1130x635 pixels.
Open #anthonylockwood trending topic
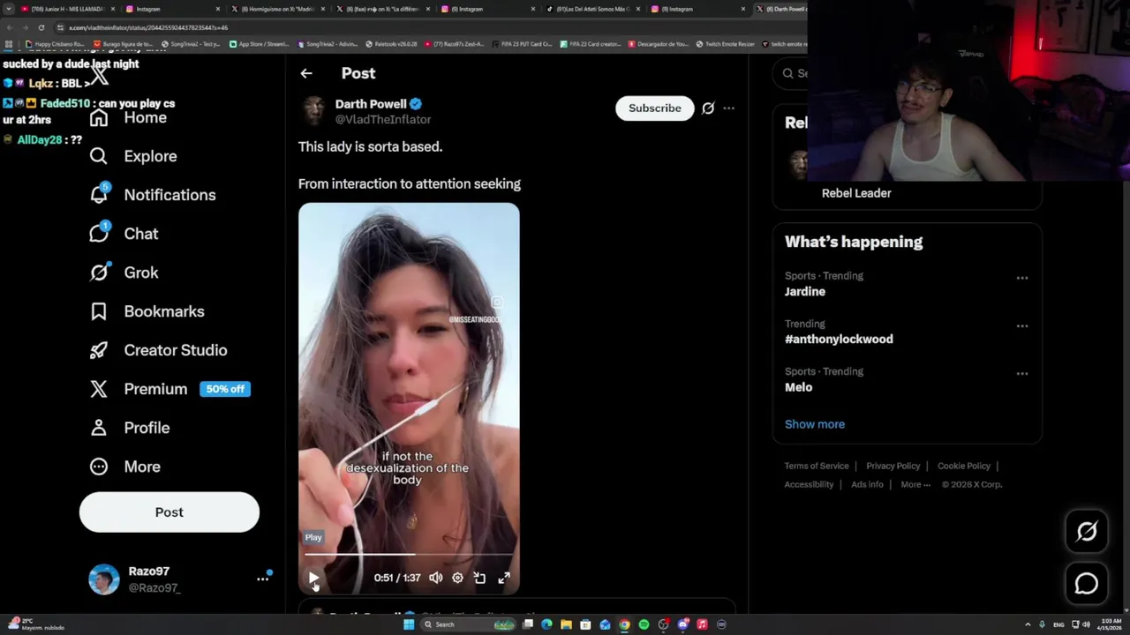(839, 339)
